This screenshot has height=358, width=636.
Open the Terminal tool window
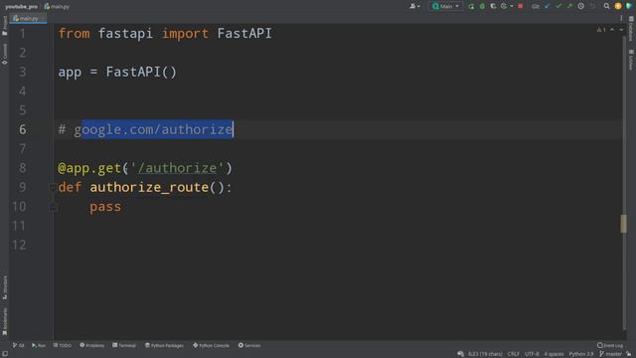coord(124,345)
